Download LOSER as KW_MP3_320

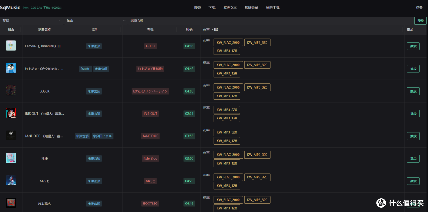(257, 87)
